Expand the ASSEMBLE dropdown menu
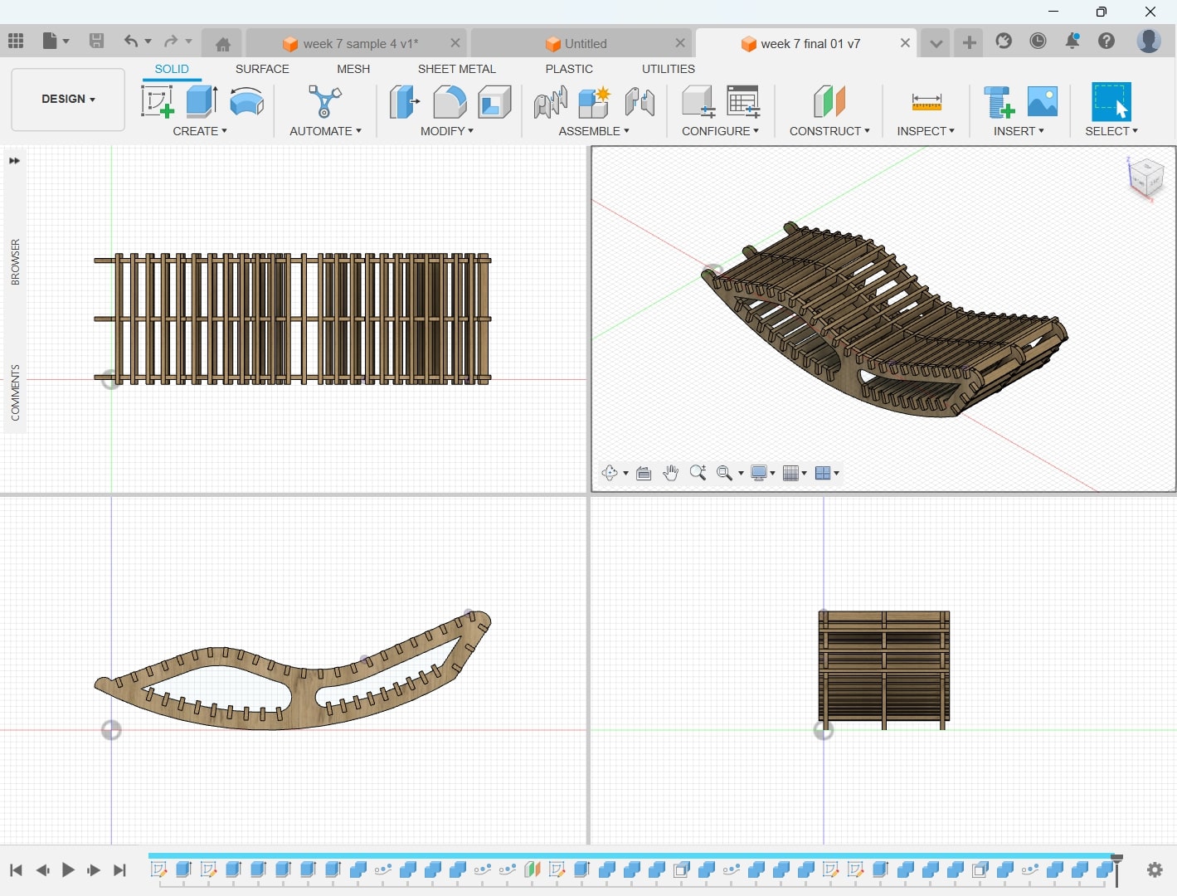1177x896 pixels. [593, 131]
